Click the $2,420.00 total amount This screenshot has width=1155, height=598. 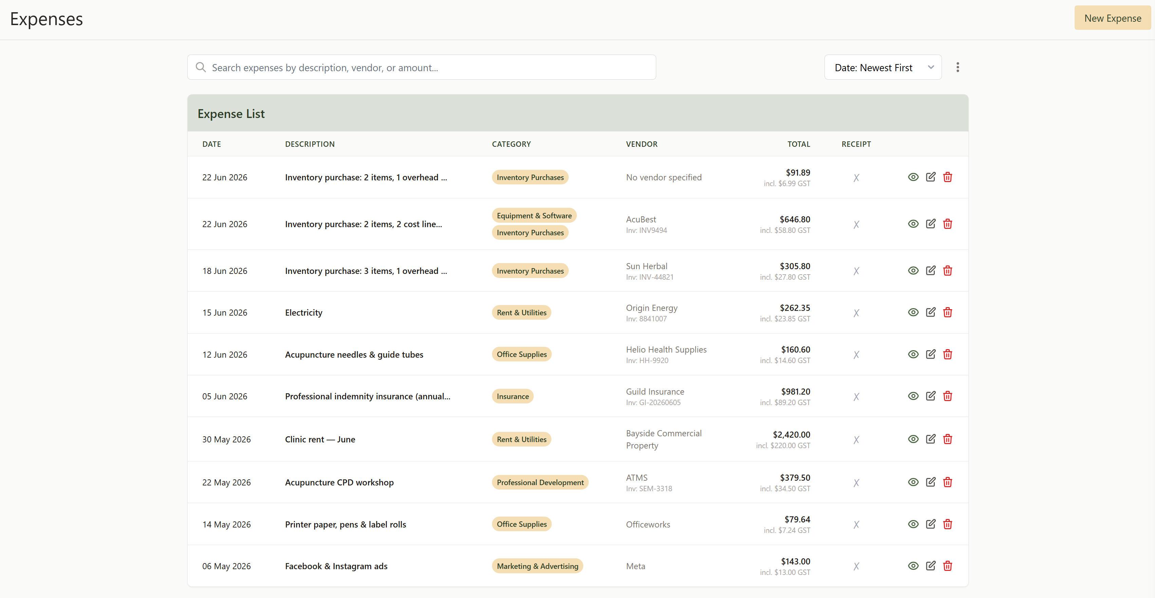(x=791, y=434)
